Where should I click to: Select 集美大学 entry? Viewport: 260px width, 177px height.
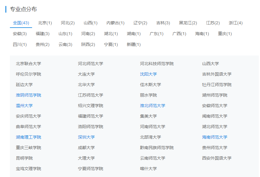[148, 116]
